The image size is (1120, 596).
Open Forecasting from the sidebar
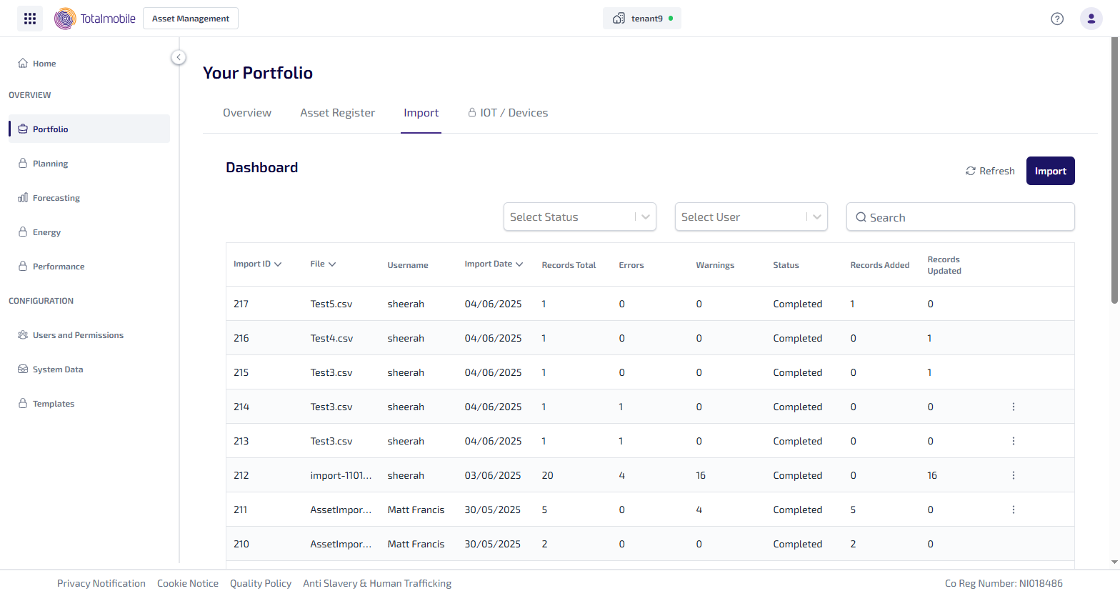56,198
